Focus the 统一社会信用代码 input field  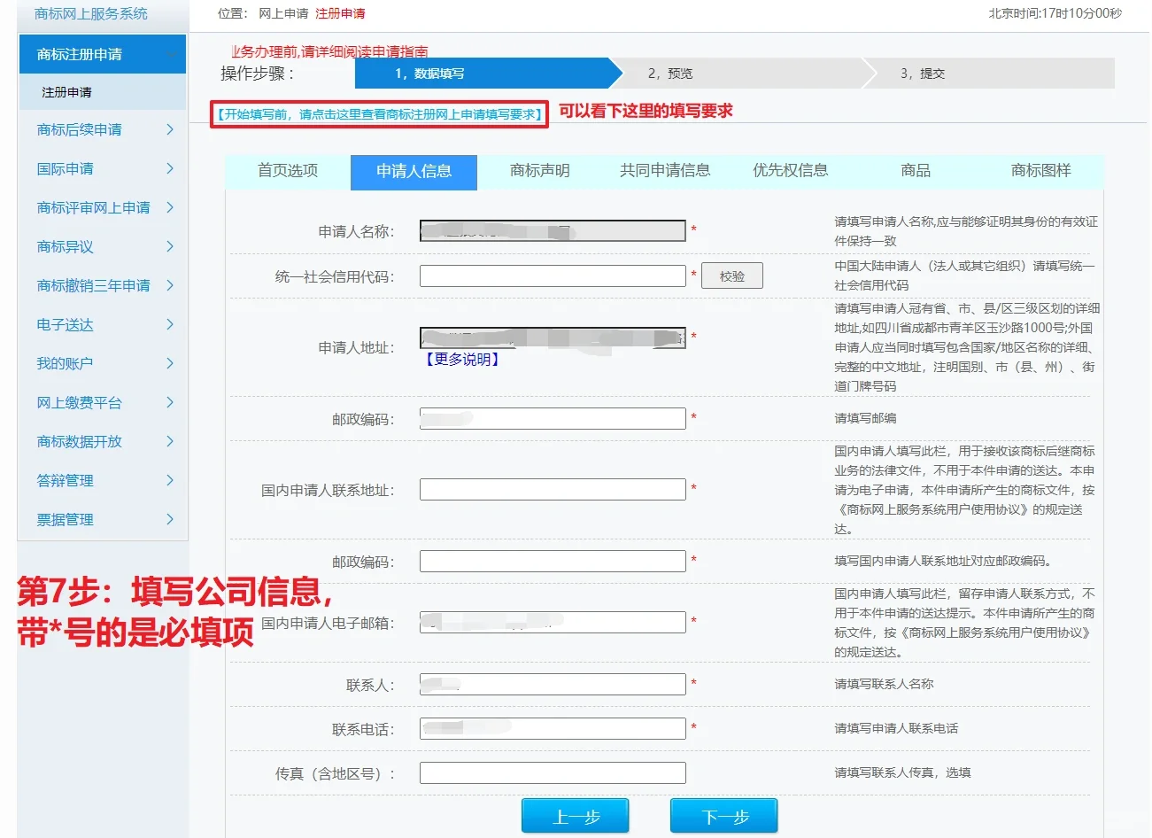point(553,276)
